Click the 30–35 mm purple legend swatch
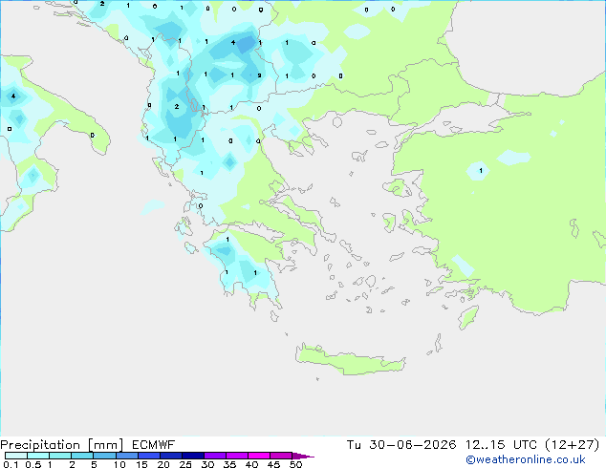This screenshot has width=606, height=468. [x=214, y=456]
